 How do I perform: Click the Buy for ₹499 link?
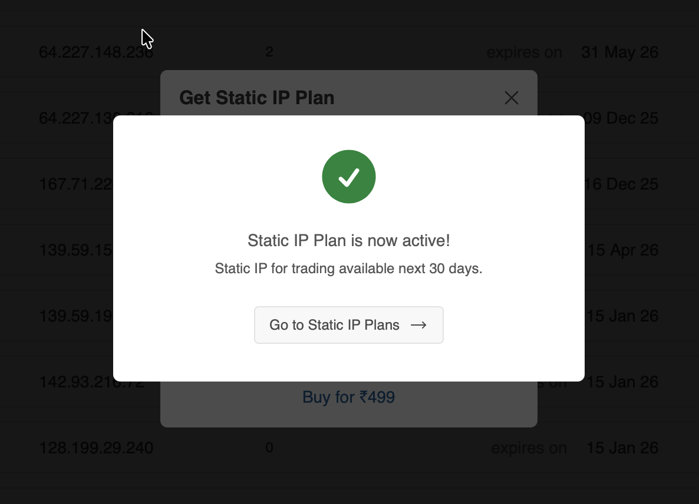pos(348,397)
